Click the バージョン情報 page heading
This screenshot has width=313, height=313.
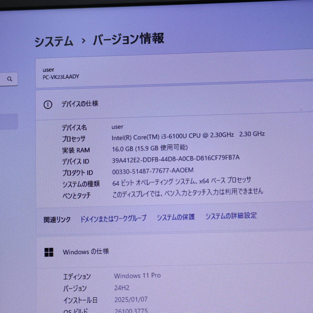[x=128, y=39]
